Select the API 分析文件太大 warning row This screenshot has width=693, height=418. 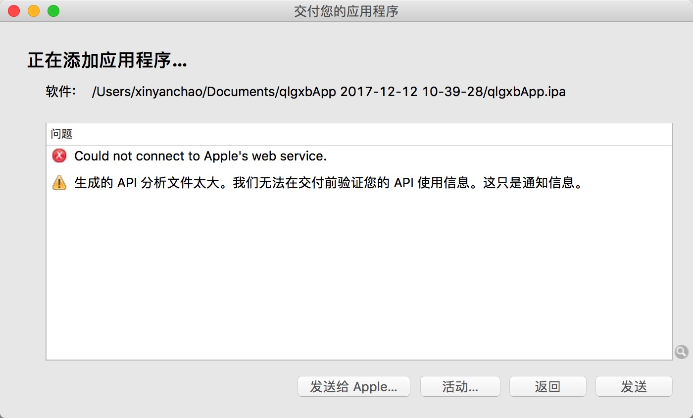359,183
